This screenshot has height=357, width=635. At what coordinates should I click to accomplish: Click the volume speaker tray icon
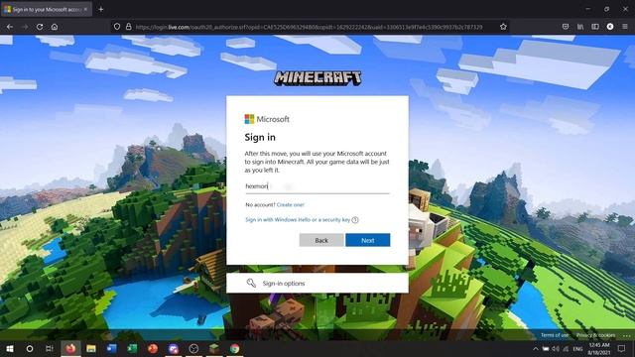(556, 348)
